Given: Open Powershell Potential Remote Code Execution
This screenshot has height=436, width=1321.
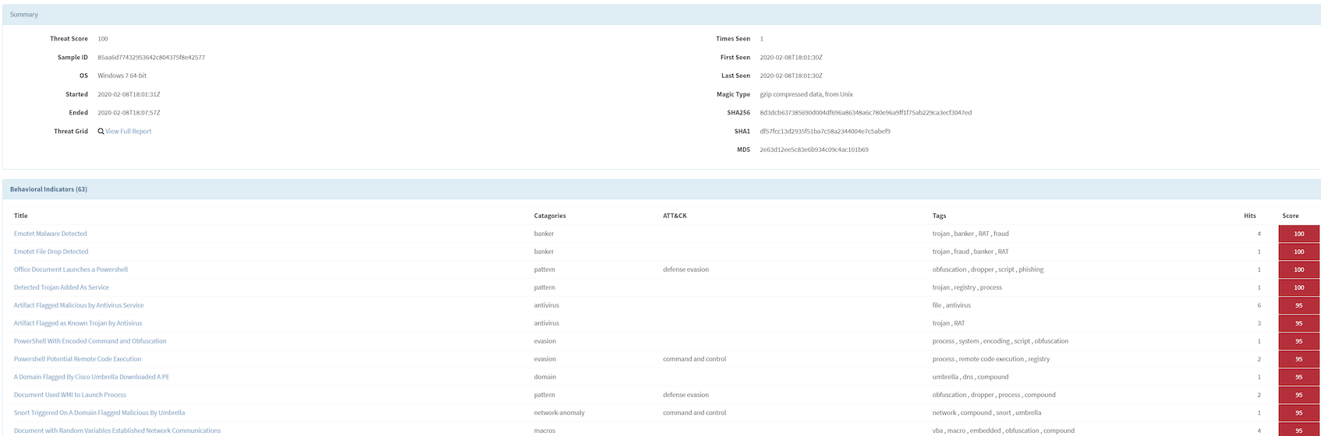Looking at the screenshot, I should [x=78, y=359].
